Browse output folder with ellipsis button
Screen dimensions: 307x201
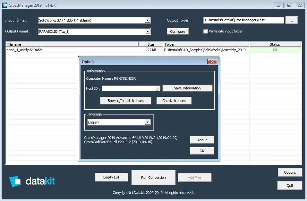291,20
